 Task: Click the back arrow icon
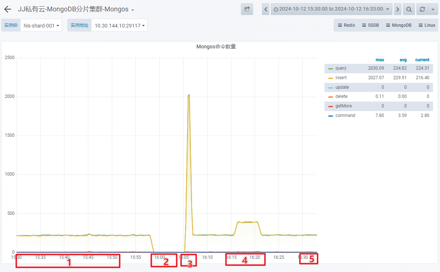pyautogui.click(x=8, y=9)
